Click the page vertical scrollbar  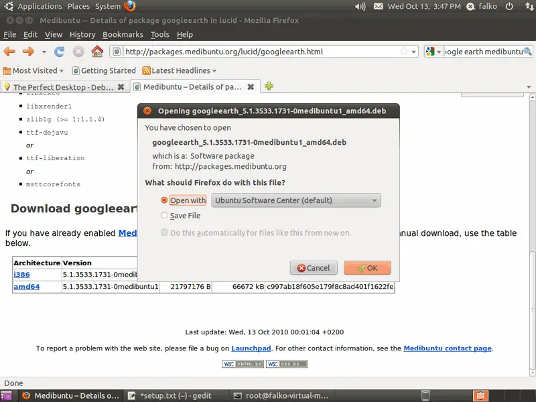click(x=532, y=234)
